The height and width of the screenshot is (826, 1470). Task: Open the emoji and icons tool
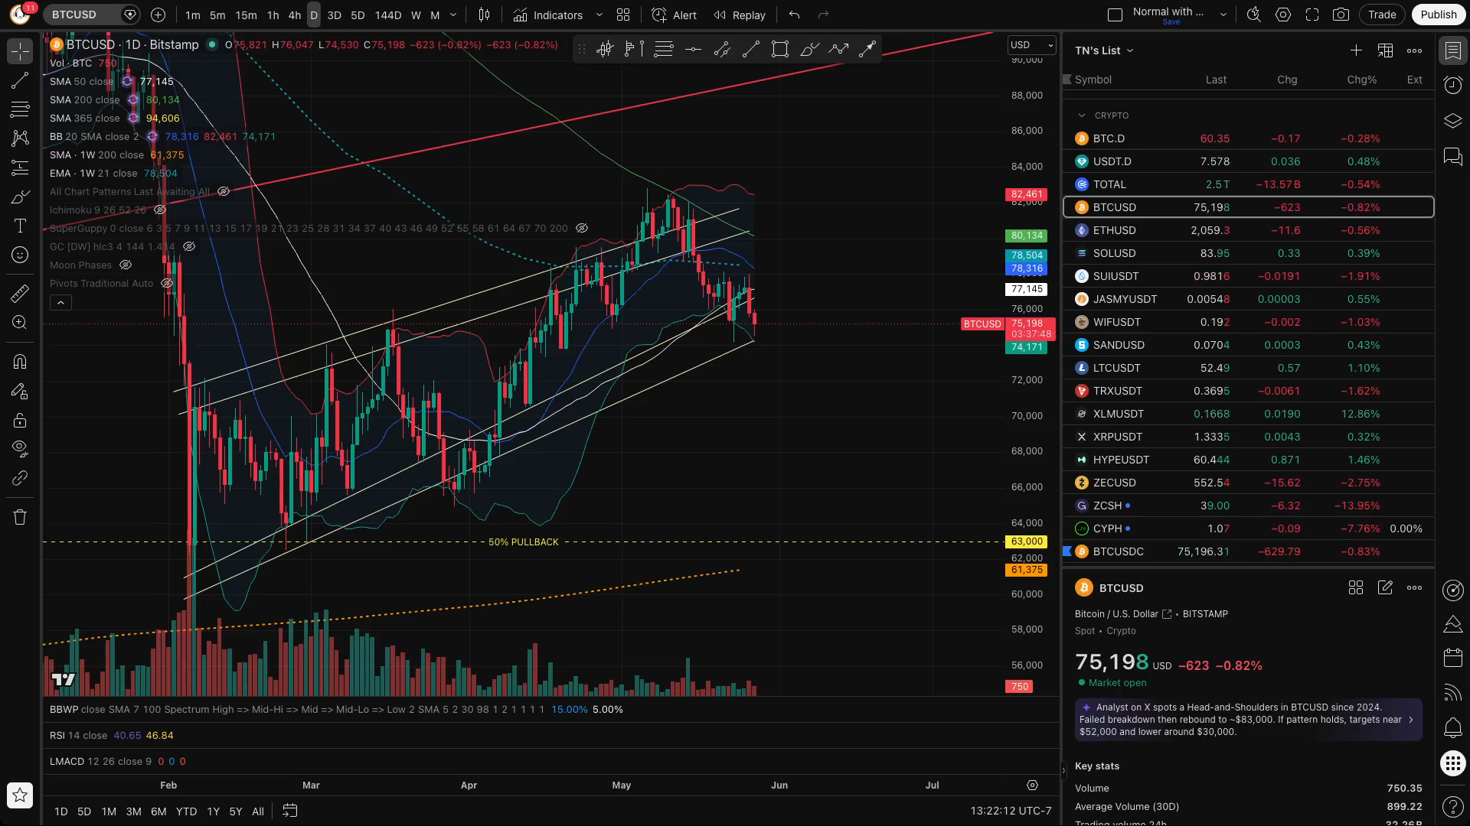pos(20,255)
